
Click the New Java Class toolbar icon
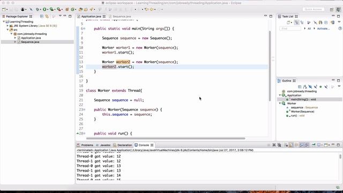click(72, 10)
